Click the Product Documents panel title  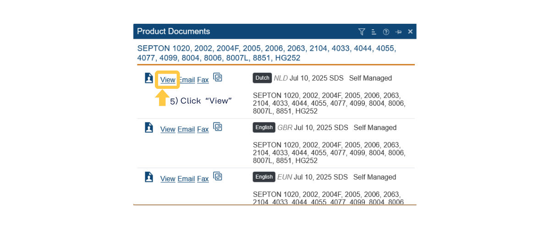[x=174, y=32]
